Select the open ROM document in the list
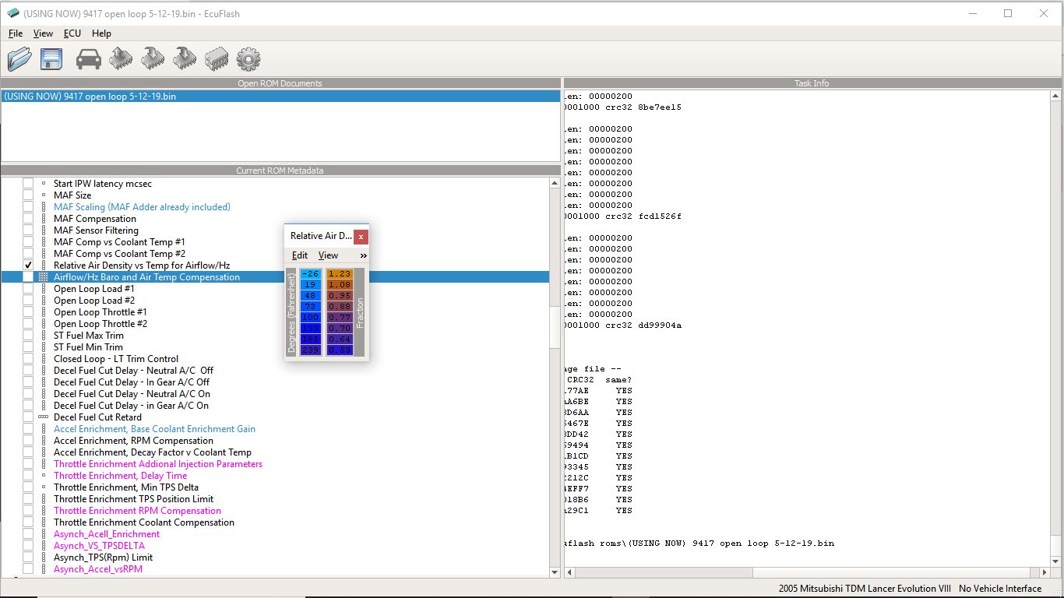1064x598 pixels. coord(90,97)
